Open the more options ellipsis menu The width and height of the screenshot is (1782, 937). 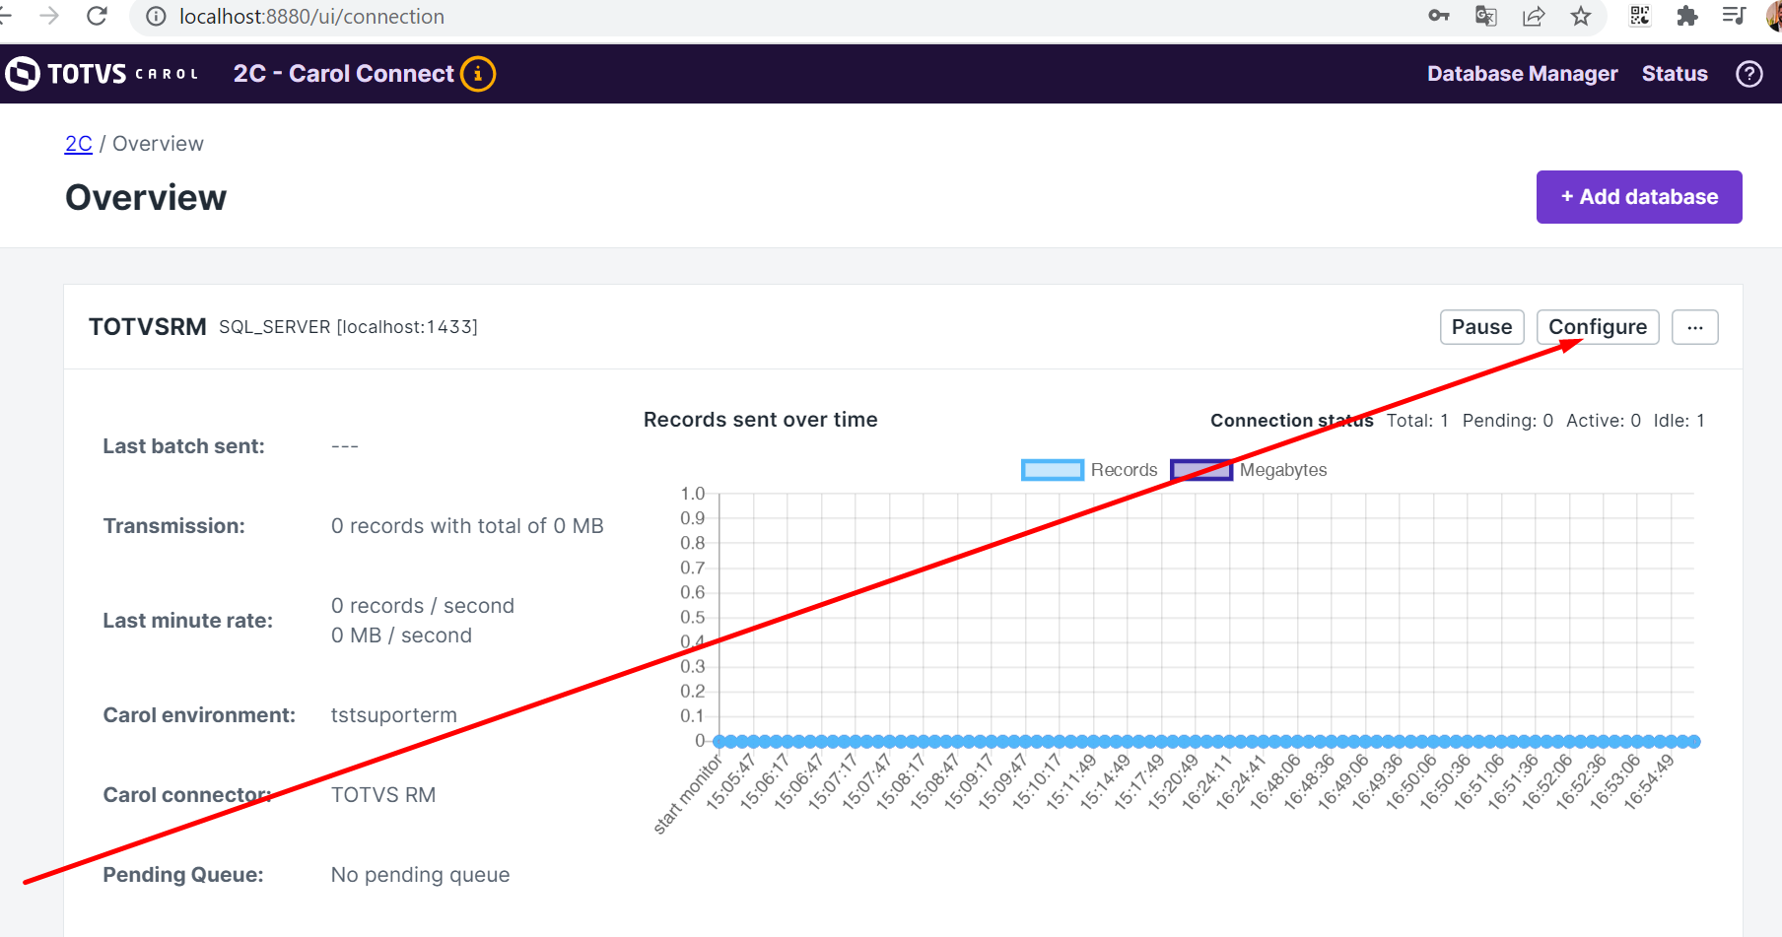click(1695, 327)
